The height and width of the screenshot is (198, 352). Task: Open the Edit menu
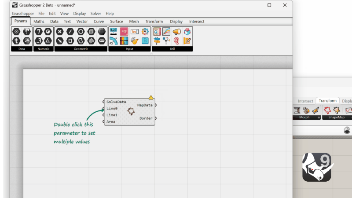(52, 14)
